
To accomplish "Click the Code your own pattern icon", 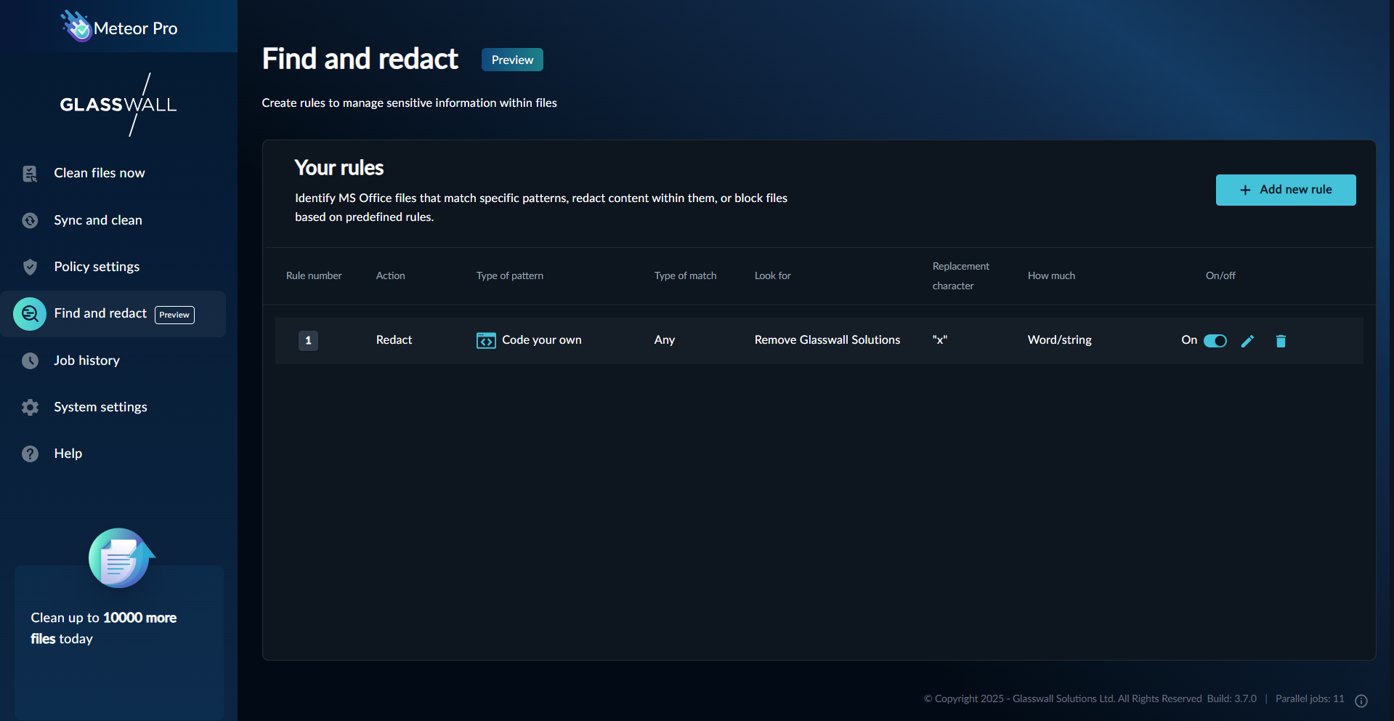I will coord(486,340).
